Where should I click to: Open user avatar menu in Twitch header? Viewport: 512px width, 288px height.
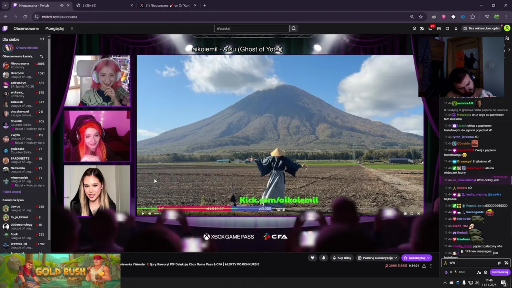[x=507, y=28]
